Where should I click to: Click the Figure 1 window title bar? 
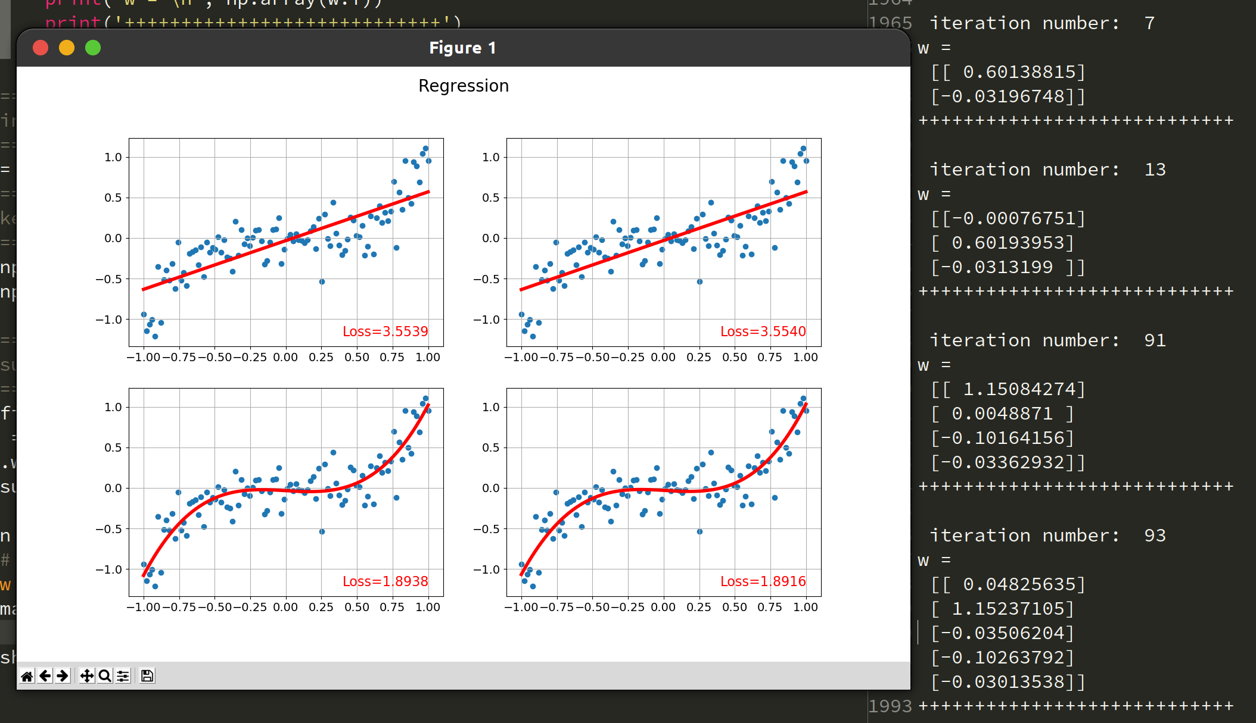tap(462, 48)
